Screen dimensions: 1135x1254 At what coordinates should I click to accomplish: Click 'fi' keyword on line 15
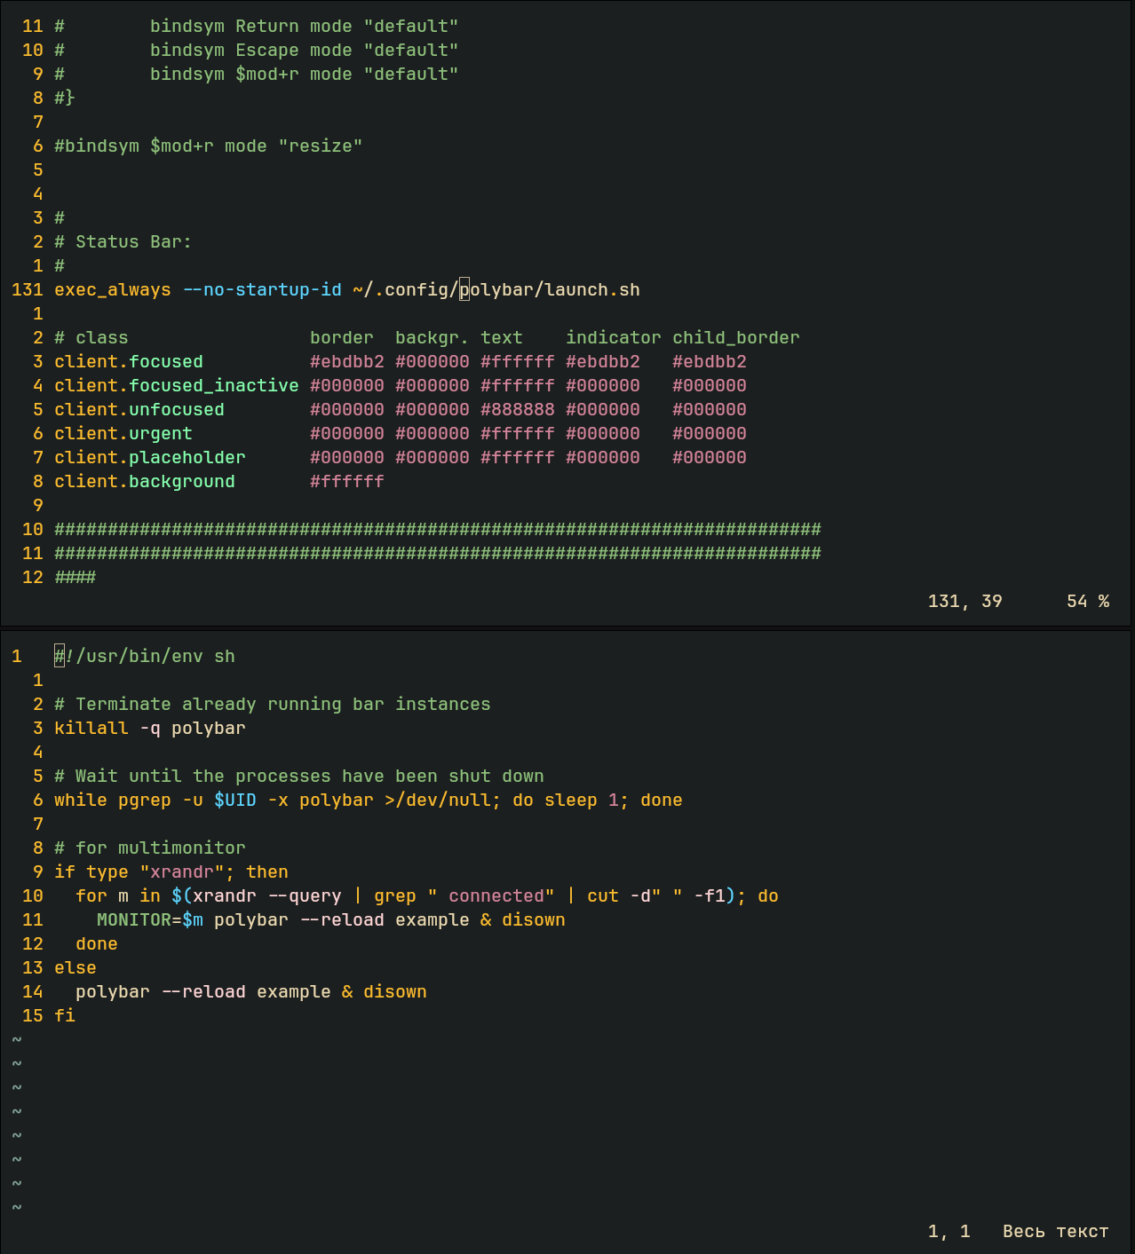[65, 1016]
